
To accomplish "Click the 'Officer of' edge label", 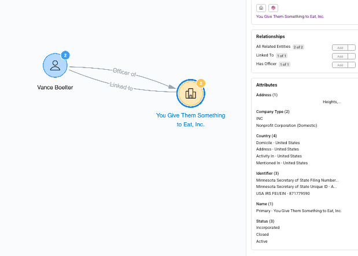I will click(124, 73).
